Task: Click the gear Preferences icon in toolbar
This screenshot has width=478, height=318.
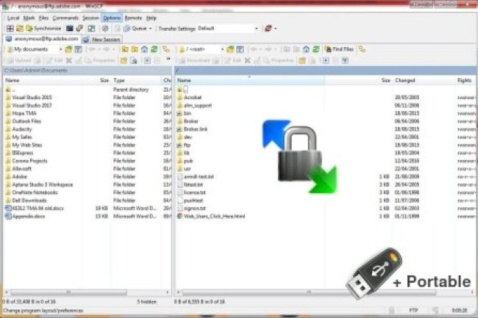Action: pyautogui.click(x=105, y=29)
